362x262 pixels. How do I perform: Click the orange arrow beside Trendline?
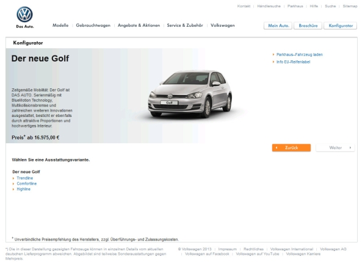click(13, 178)
